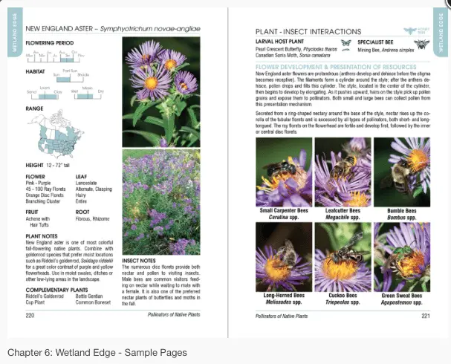Open the Long-Horned Bees photo
451x364 pixels.
pyautogui.click(x=284, y=257)
